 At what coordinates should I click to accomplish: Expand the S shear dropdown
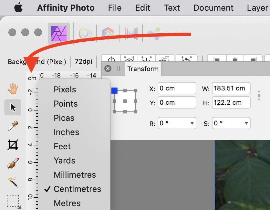point(246,123)
